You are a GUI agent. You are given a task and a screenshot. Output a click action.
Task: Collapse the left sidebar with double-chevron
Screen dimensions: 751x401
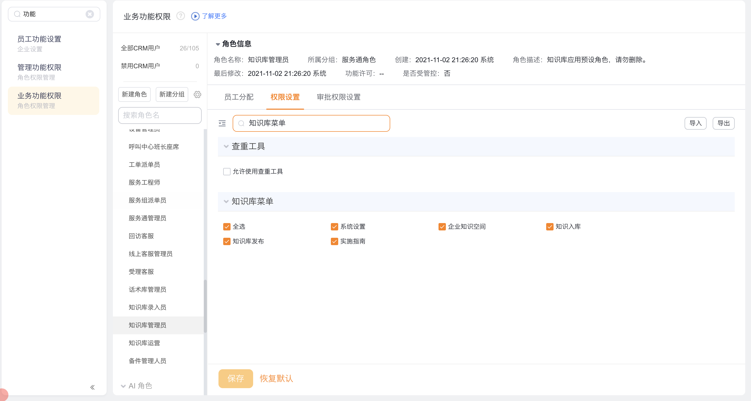(92, 387)
